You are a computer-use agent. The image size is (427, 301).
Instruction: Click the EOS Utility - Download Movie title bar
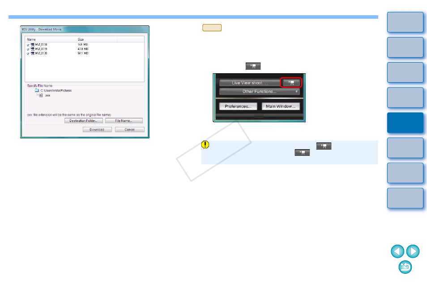(85, 29)
